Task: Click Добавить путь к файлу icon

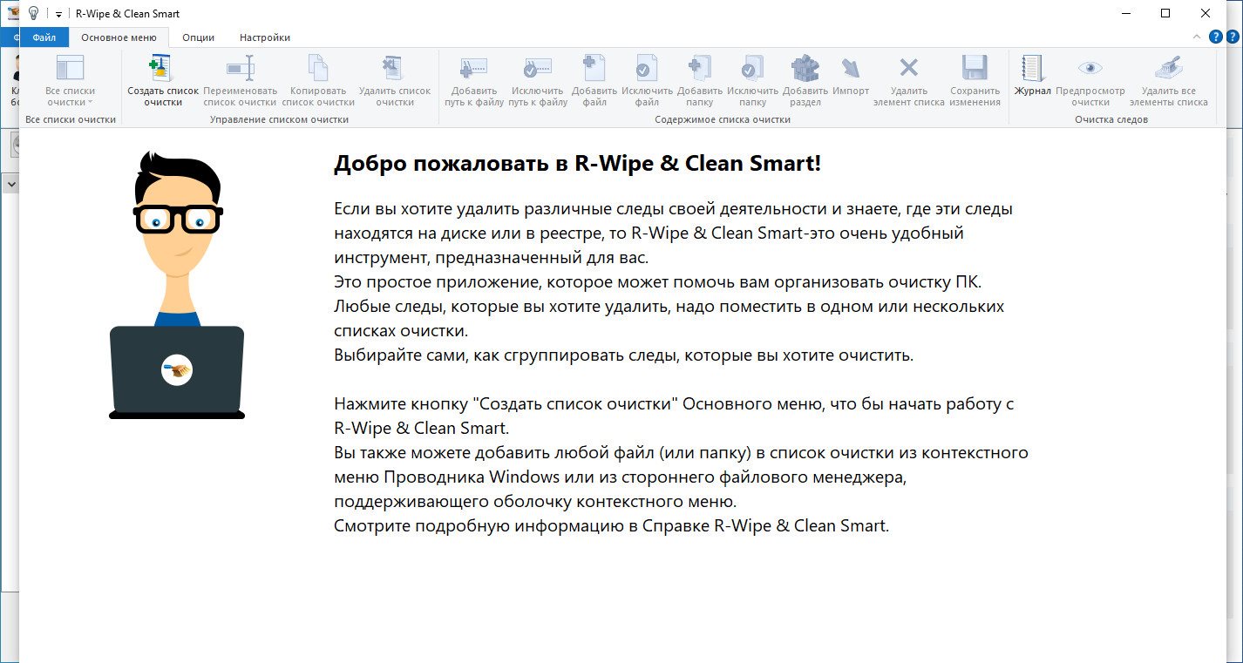Action: [474, 69]
